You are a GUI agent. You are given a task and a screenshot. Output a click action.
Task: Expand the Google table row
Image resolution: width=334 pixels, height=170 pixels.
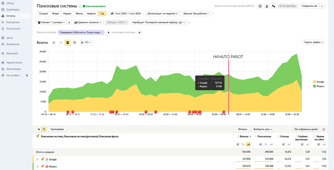tap(38, 159)
